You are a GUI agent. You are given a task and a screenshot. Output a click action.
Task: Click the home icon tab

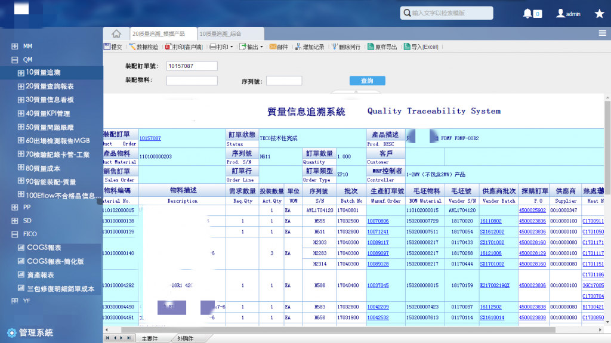coord(116,33)
